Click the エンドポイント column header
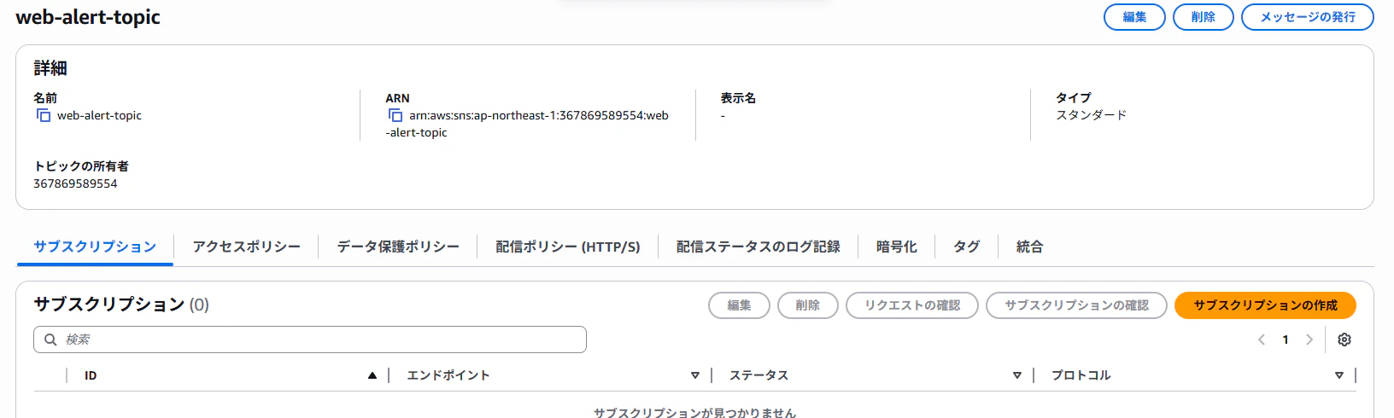Screen dimensions: 1394x418 pyautogui.click(x=448, y=375)
